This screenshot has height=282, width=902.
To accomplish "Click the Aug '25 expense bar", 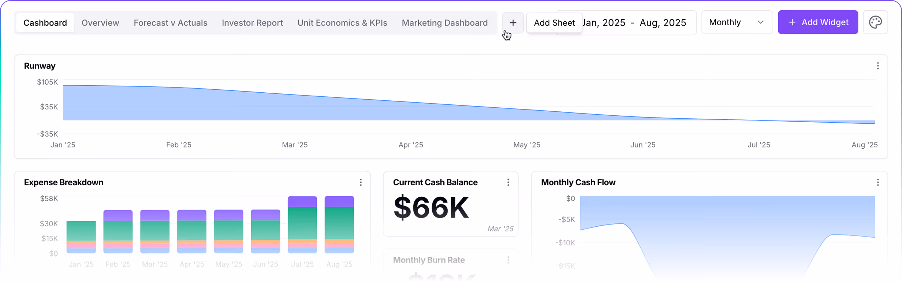I will click(x=339, y=225).
